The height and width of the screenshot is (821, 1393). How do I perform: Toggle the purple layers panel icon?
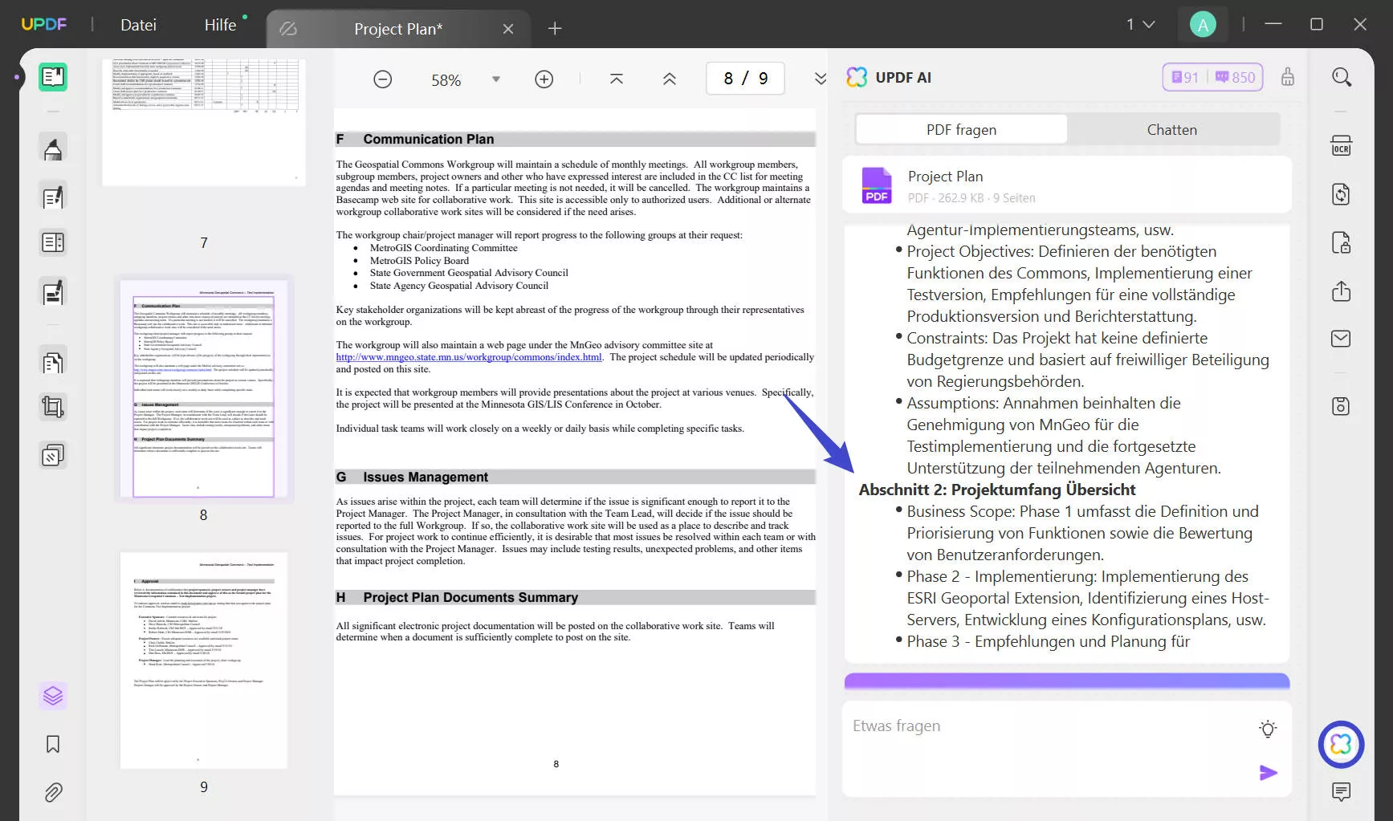click(53, 696)
